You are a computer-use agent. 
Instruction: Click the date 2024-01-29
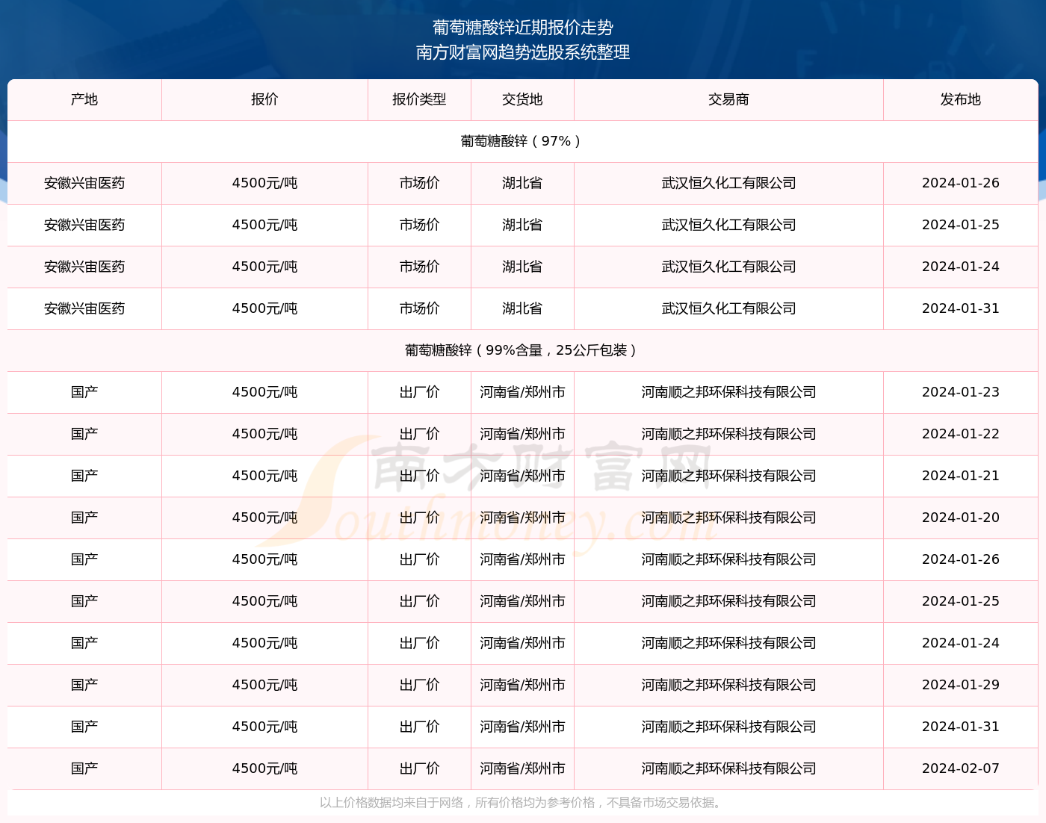click(x=960, y=685)
